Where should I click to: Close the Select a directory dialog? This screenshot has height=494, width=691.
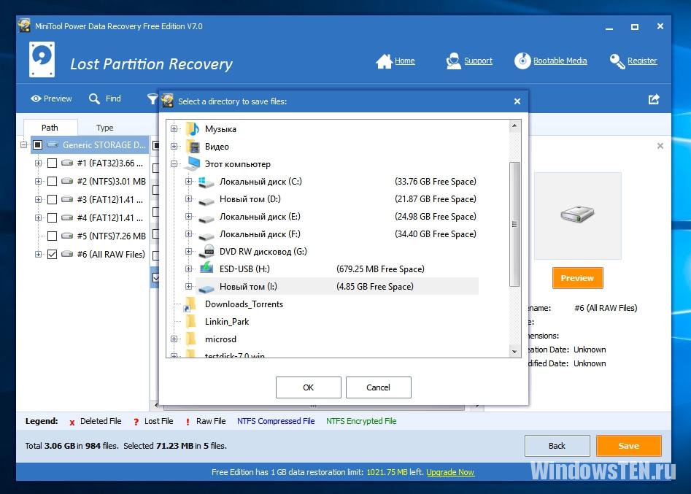pyautogui.click(x=517, y=101)
